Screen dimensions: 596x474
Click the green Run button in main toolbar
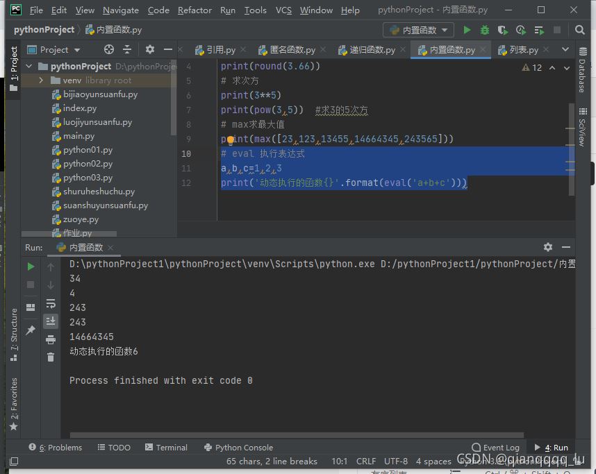click(467, 30)
